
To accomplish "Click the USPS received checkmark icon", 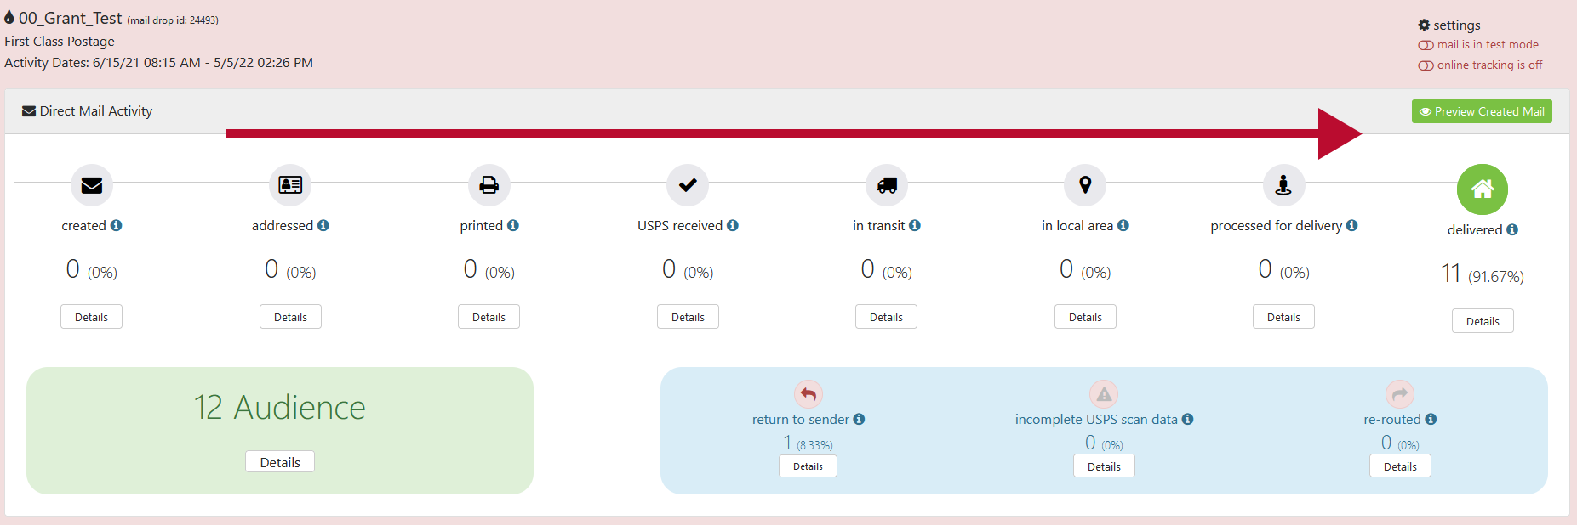I will 688,185.
